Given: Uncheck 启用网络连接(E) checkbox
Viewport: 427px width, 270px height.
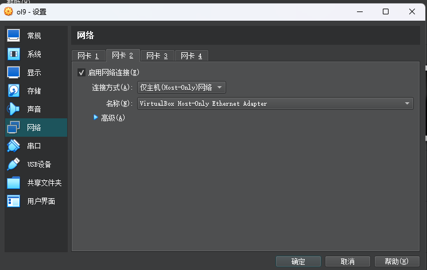Looking at the screenshot, I should click(x=81, y=72).
